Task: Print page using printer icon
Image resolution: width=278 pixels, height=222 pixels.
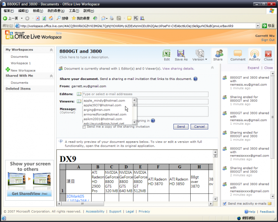Action: click(x=112, y=18)
